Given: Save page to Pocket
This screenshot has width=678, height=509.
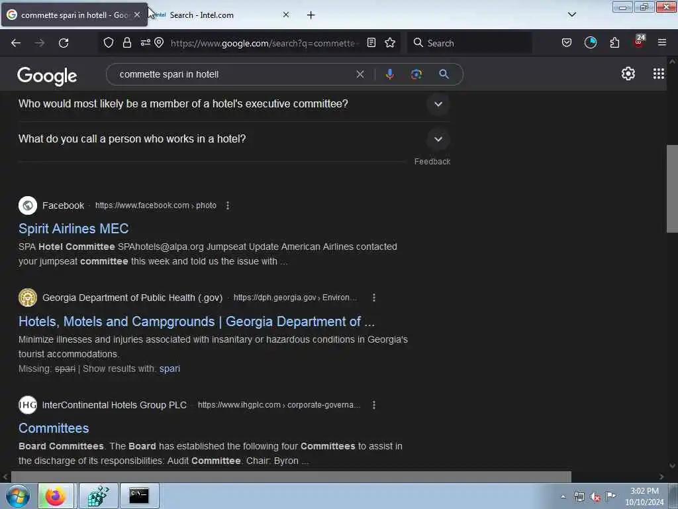Looking at the screenshot, I should pyautogui.click(x=567, y=42).
